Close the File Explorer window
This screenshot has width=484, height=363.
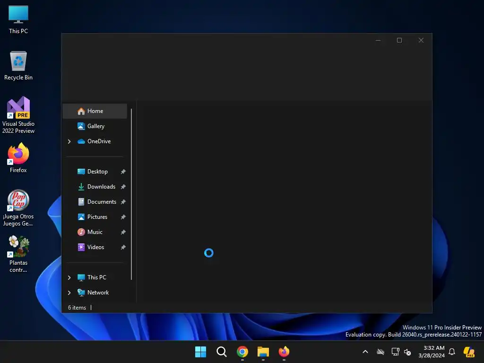coord(421,41)
